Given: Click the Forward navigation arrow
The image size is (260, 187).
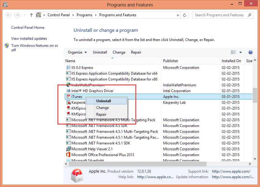Looking at the screenshot, I should (x=17, y=15).
